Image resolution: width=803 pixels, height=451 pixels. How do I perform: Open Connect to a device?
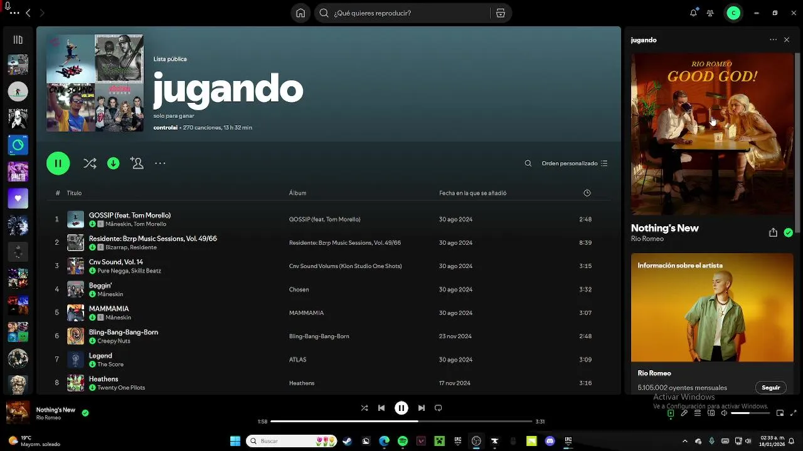point(711,413)
